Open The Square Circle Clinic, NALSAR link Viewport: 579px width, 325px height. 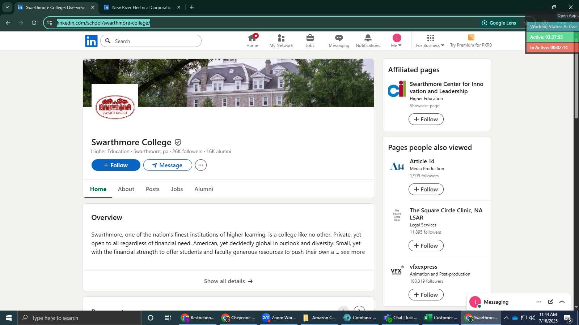click(446, 214)
